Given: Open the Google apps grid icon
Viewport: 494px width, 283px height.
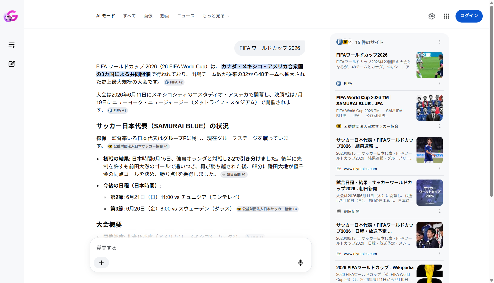Looking at the screenshot, I should click(x=447, y=16).
